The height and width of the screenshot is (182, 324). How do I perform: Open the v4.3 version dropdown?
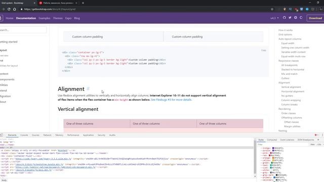pyautogui.click(x=274, y=18)
